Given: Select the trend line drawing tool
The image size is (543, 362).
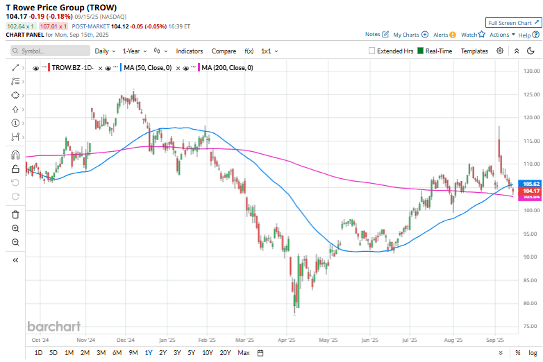Looking at the screenshot, I should tap(15, 67).
